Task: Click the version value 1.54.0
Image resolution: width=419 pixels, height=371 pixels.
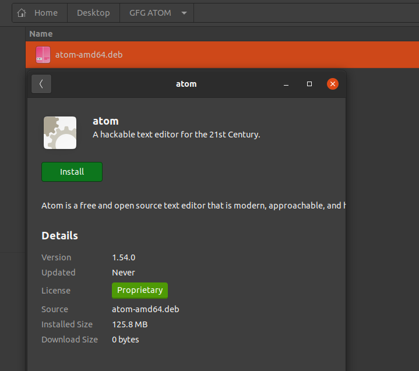Action: (x=124, y=257)
